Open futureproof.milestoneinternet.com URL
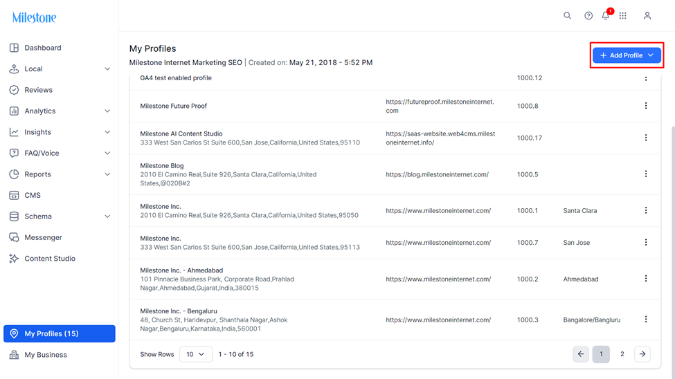The height and width of the screenshot is (379, 675). pyautogui.click(x=440, y=107)
